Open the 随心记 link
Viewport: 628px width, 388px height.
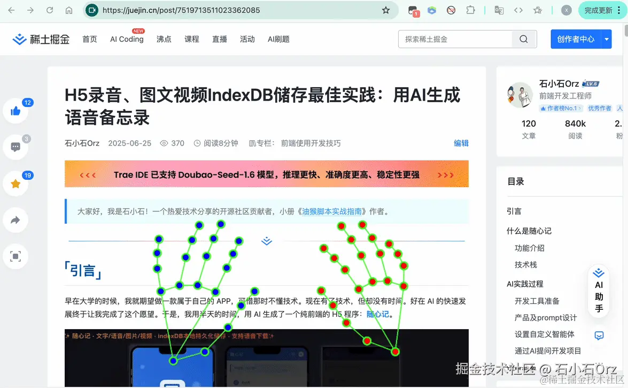378,314
